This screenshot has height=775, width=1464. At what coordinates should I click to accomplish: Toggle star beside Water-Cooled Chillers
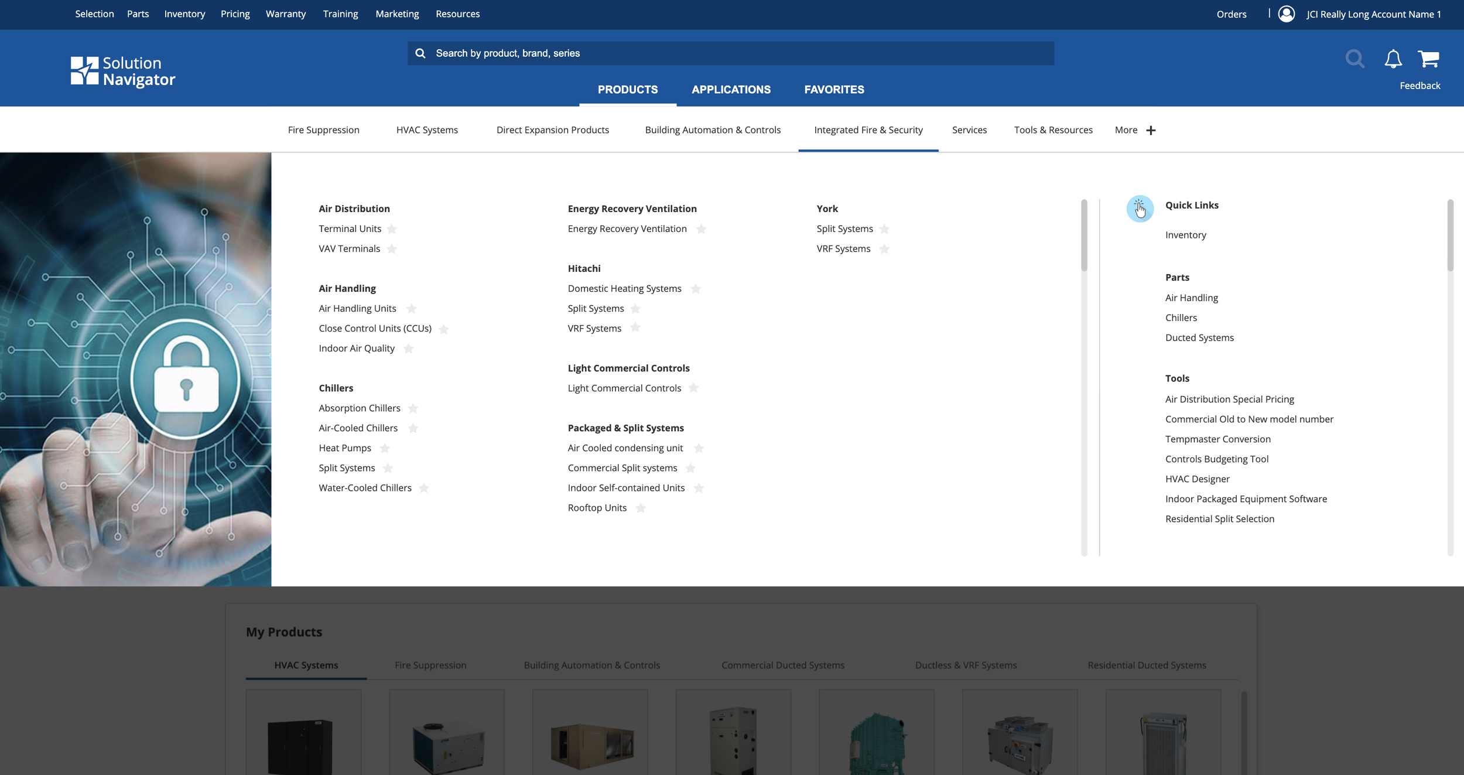coord(424,488)
